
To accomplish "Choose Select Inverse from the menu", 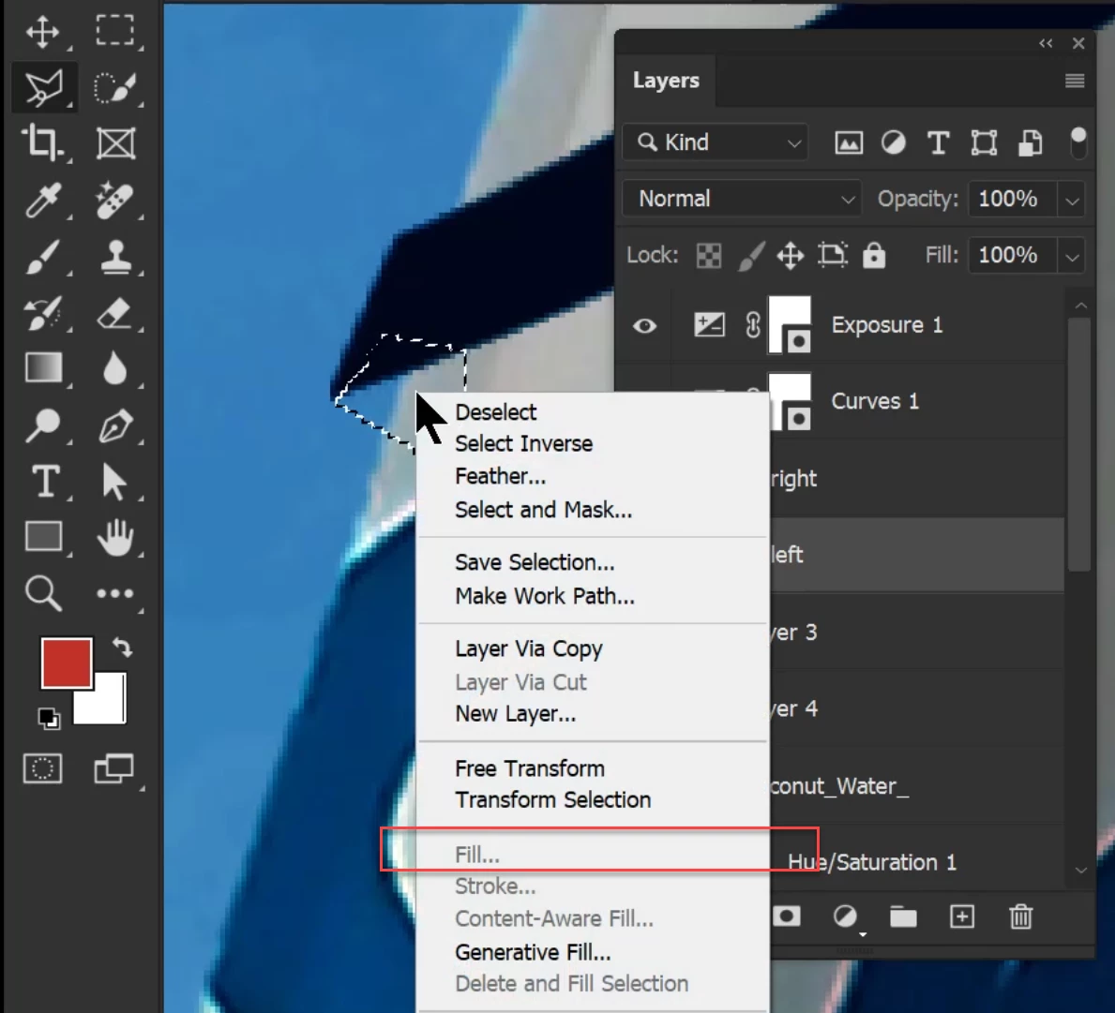I will [523, 444].
